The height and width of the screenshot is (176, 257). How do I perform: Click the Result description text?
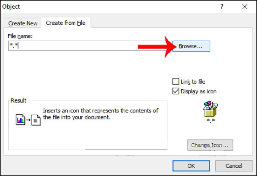(x=100, y=114)
